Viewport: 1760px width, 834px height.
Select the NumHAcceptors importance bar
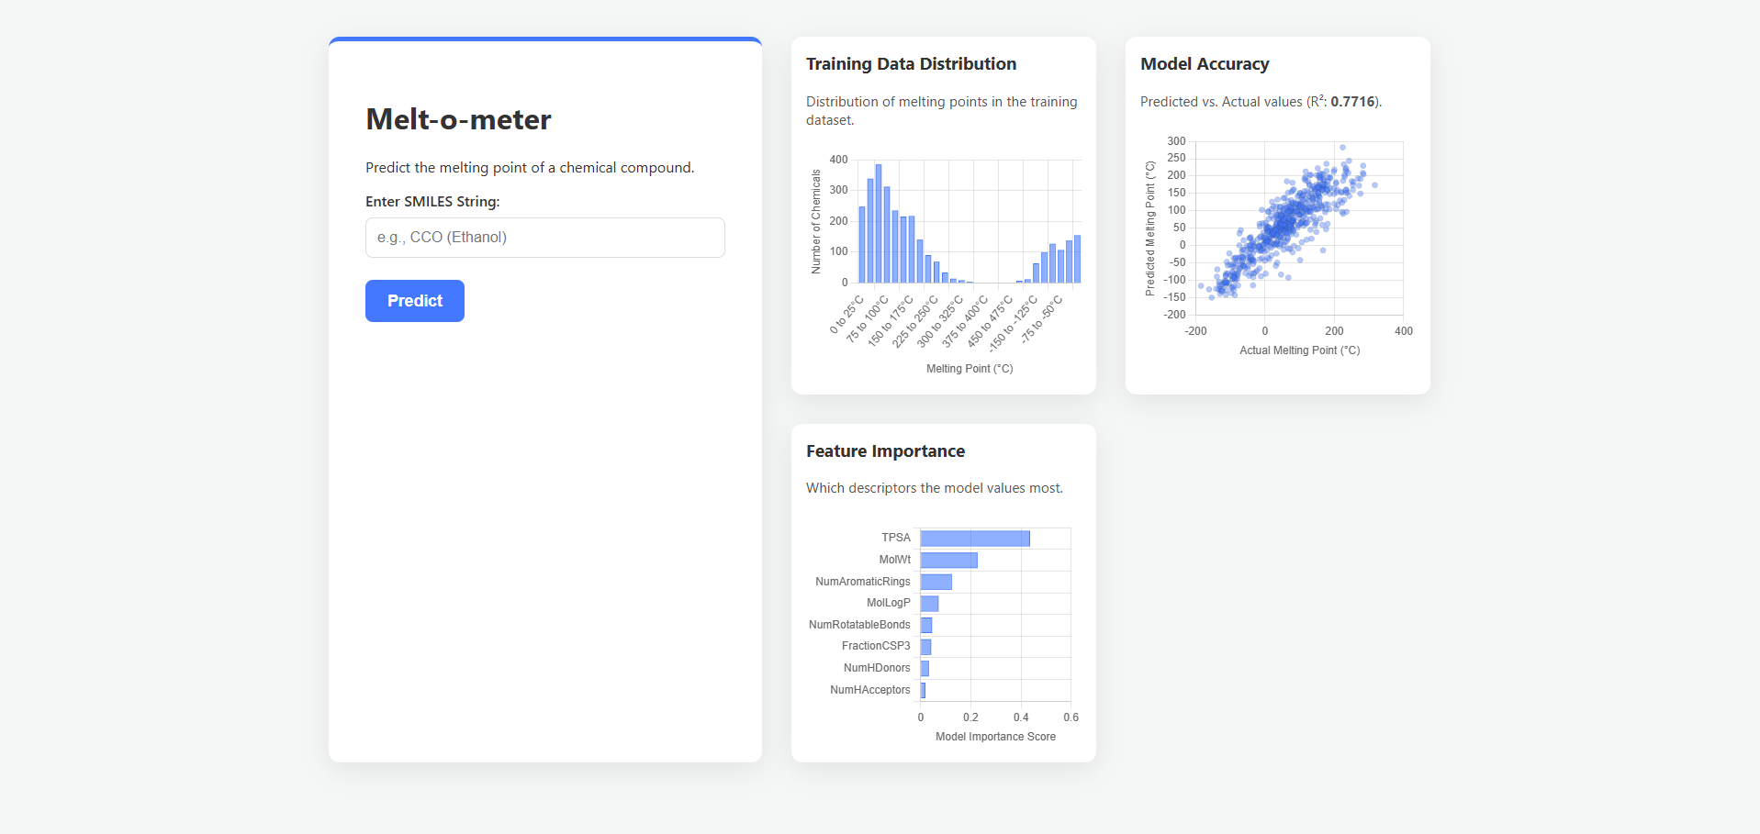pos(923,690)
